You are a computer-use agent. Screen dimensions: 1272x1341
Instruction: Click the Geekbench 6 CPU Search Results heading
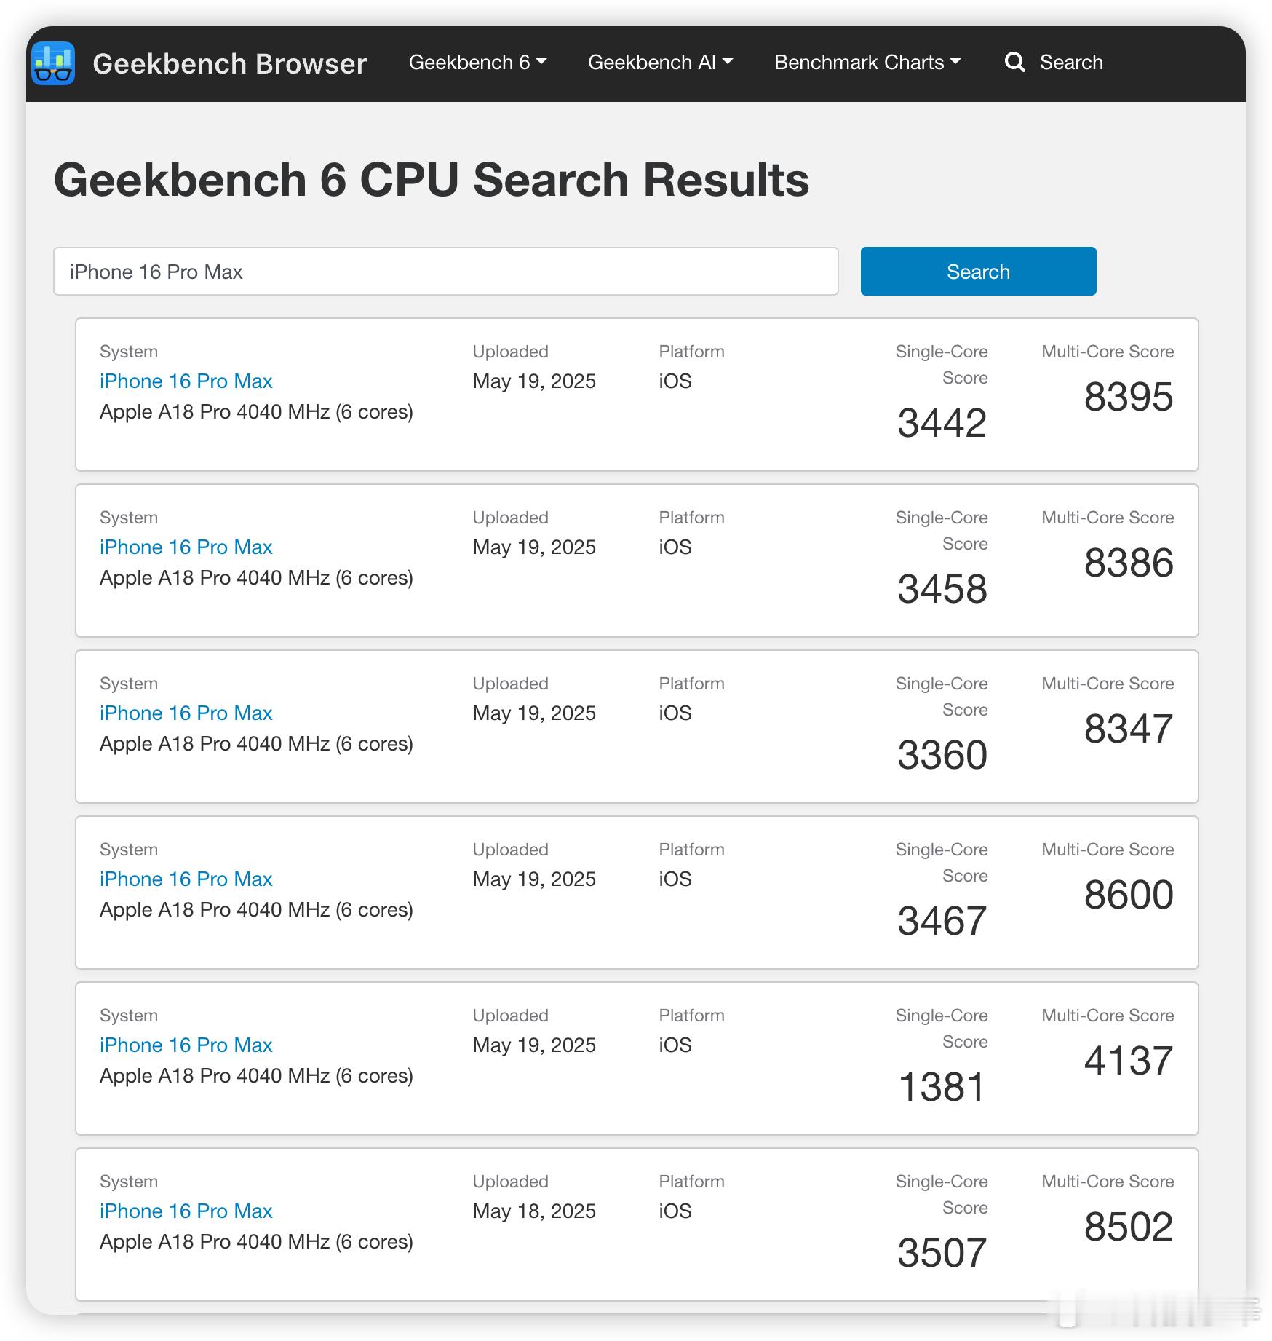click(432, 180)
